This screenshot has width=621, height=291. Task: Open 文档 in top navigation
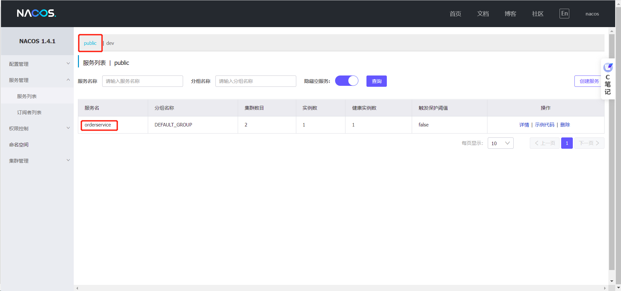point(483,14)
